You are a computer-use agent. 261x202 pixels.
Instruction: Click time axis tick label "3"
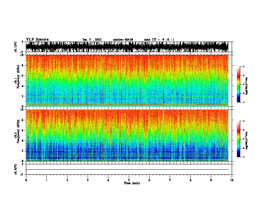click(88, 180)
